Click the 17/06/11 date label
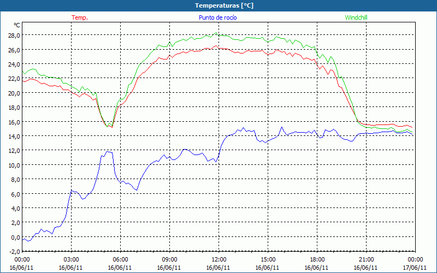Image resolution: width=437 pixels, height=273 pixels. click(x=415, y=268)
